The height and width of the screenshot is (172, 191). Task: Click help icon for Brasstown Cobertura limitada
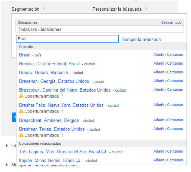tap(62, 96)
